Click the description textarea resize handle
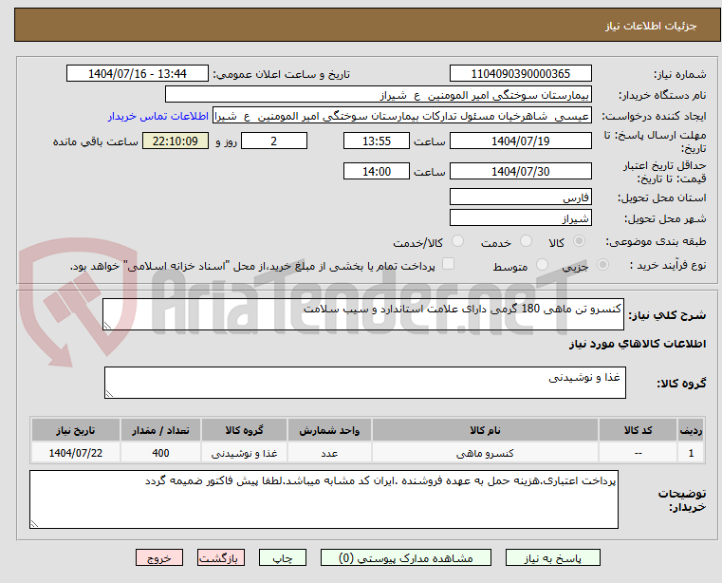This screenshot has height=583, width=722. coord(107,326)
